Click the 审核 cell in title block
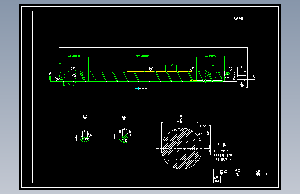Image resolution: width=300 pixels, height=194 pixels. pos(217,181)
